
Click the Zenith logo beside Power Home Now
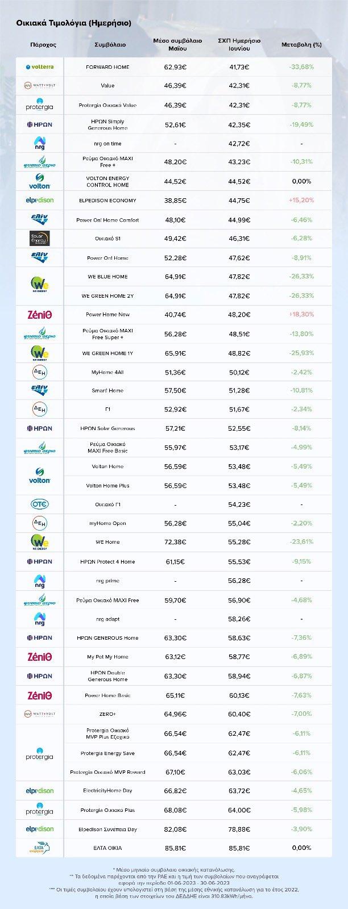click(40, 314)
